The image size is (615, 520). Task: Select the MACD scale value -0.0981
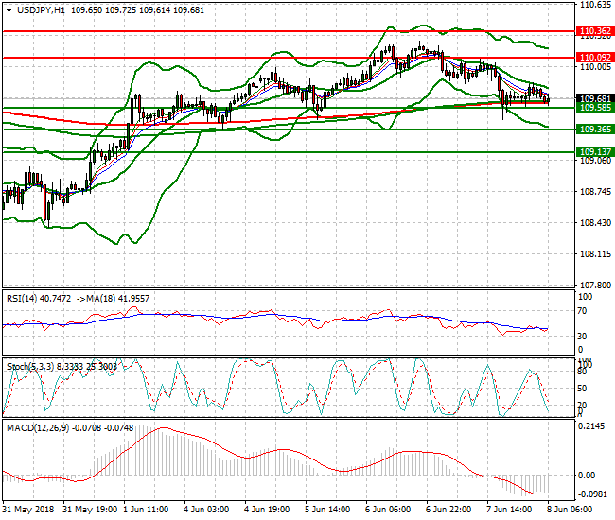coord(590,494)
